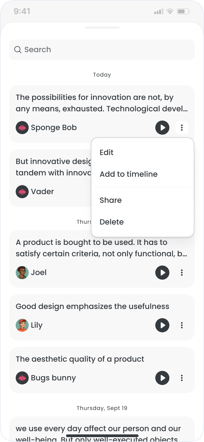Click Lily's profile avatar
The height and width of the screenshot is (442, 204).
[x=22, y=325]
